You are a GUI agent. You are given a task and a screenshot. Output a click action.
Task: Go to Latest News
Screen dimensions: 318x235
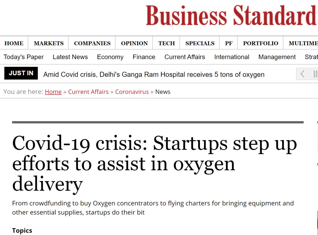70,57
